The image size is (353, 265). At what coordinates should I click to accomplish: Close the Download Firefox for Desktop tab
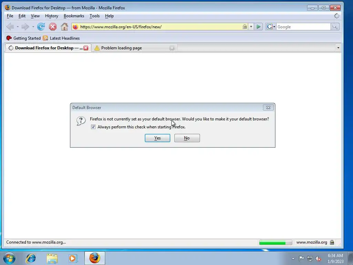(x=86, y=48)
